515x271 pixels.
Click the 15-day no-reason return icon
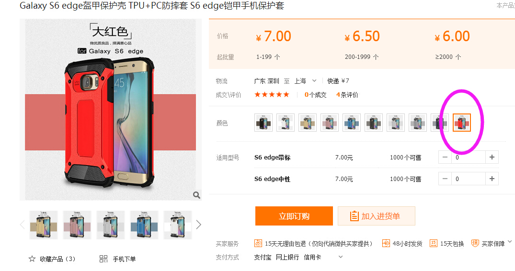tap(258, 243)
